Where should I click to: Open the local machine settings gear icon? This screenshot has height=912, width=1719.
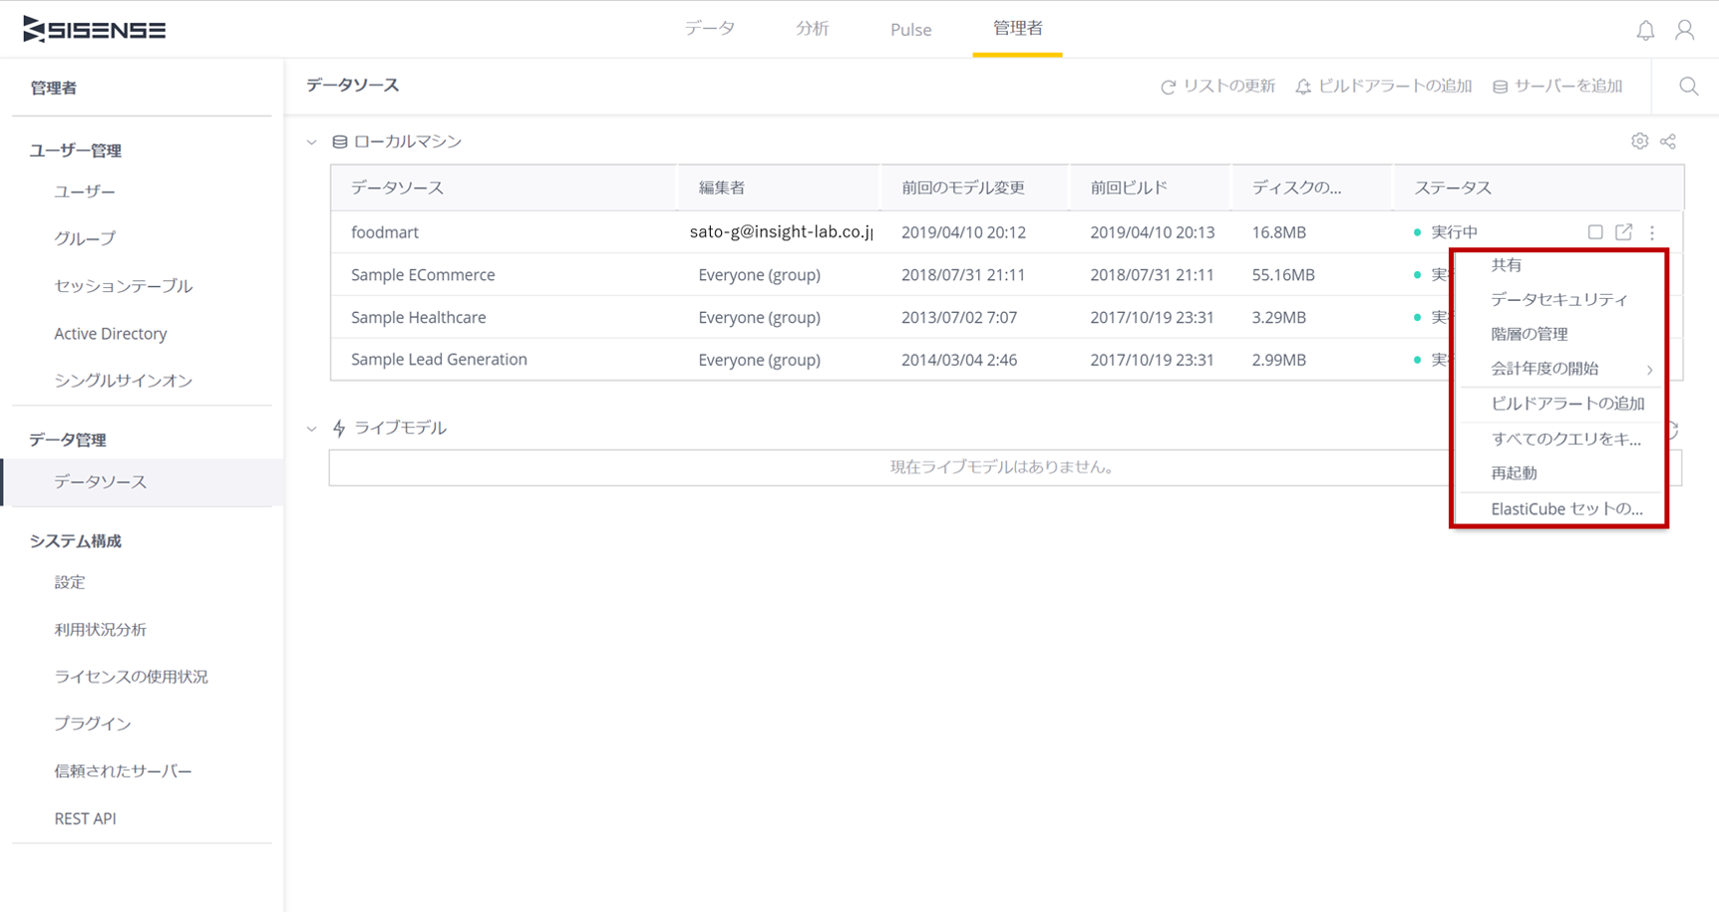1639,142
